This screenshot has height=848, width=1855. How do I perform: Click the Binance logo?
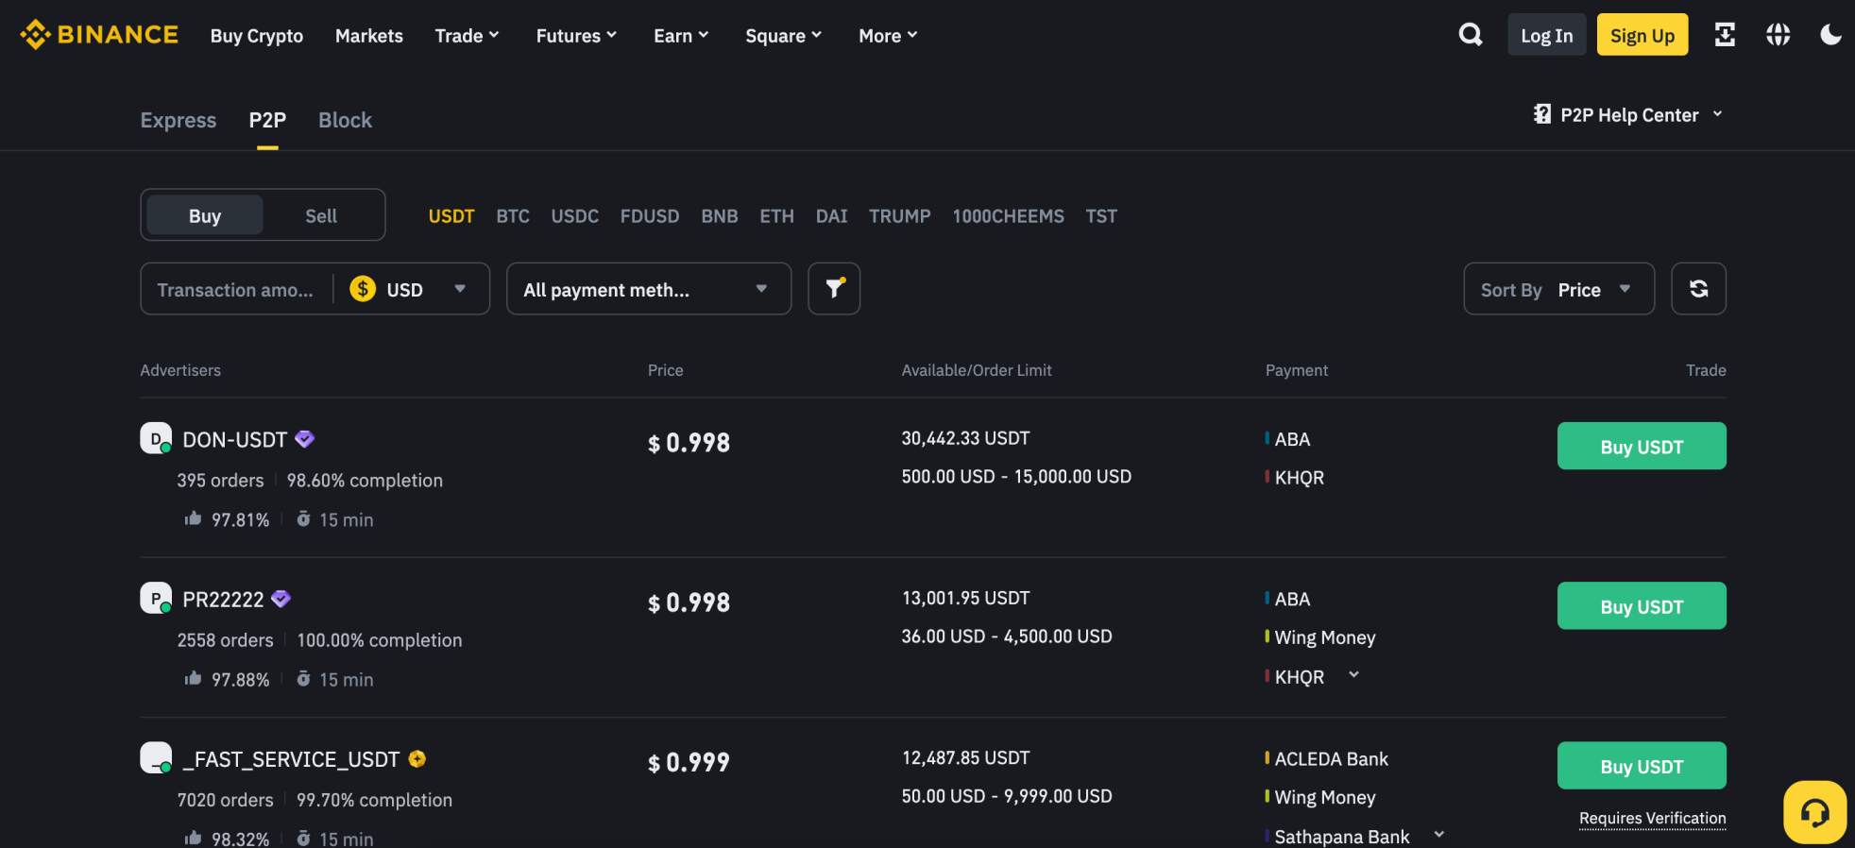(x=99, y=35)
